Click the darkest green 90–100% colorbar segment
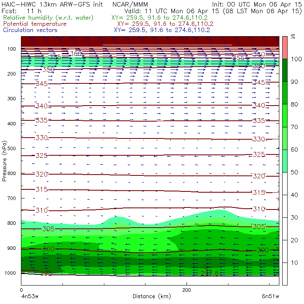Image resolution: width=304 pixels, height=304 pixels. 285,70
